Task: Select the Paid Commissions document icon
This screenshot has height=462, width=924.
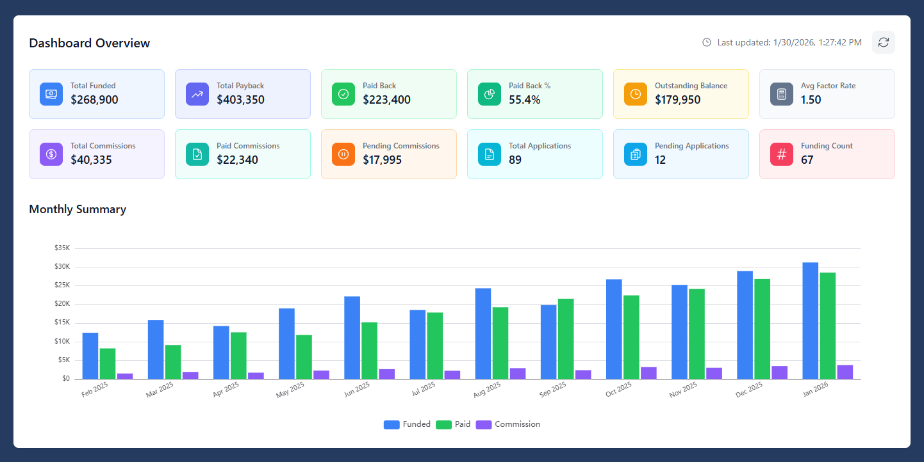Action: click(197, 154)
